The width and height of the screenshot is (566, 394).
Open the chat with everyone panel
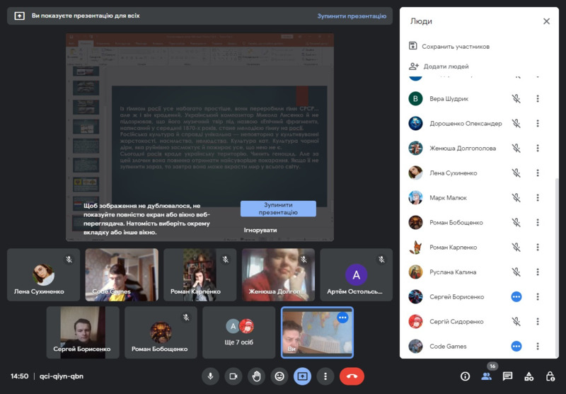507,376
